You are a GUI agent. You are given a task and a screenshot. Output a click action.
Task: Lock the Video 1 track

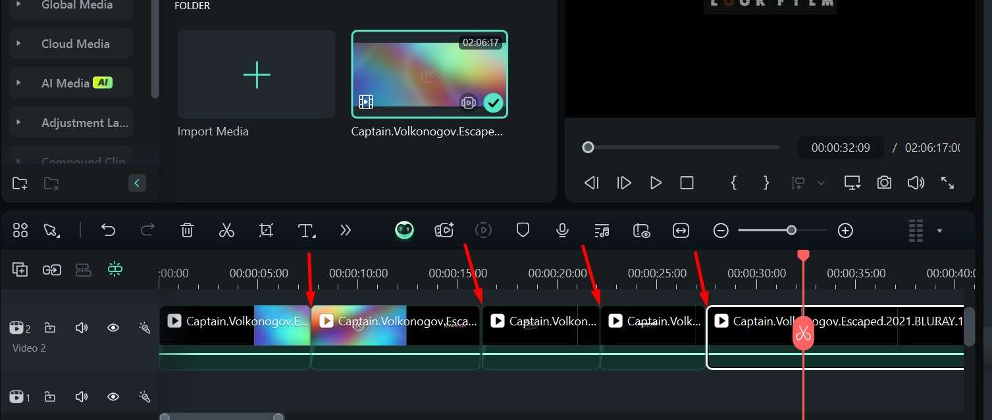point(50,396)
